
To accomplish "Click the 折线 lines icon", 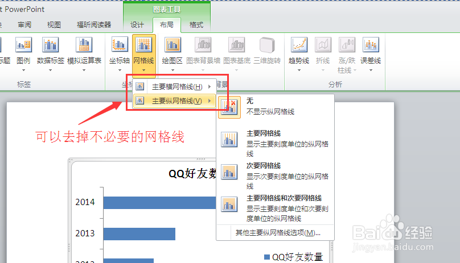I will coord(323,45).
